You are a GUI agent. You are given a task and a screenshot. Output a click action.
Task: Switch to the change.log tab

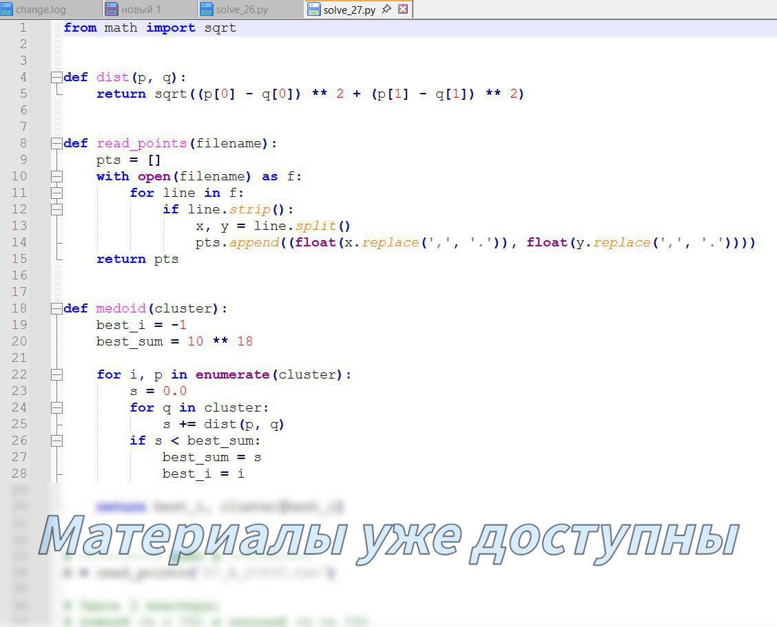tap(40, 10)
